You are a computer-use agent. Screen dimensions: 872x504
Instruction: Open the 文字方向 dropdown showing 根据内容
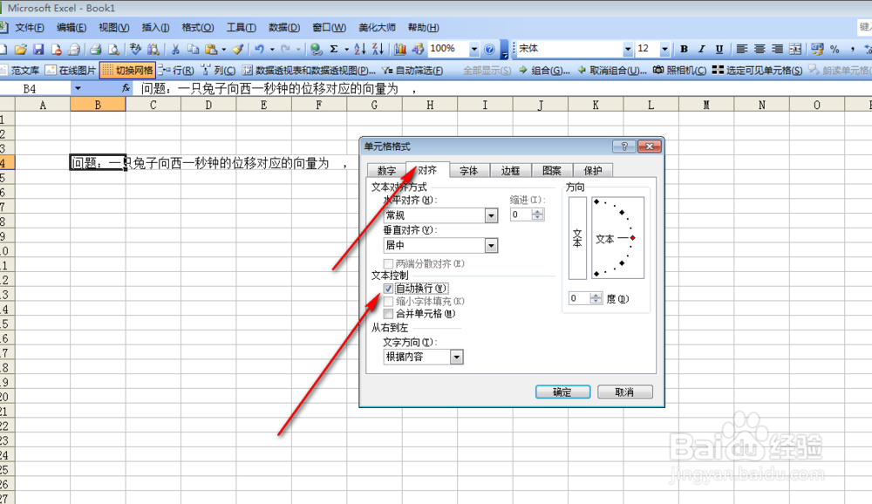coord(457,358)
